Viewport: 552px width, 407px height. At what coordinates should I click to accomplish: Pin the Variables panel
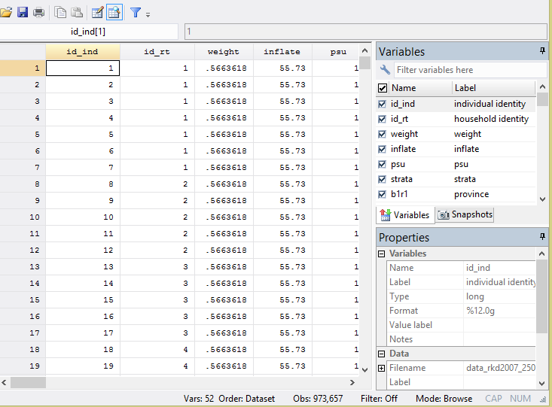pyautogui.click(x=542, y=51)
